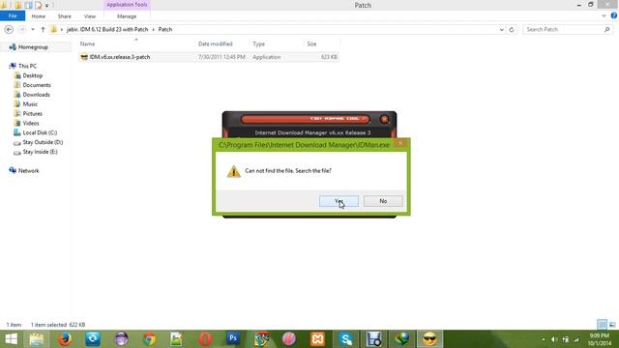The width and height of the screenshot is (619, 348).
Task: Open Local Disk (C:) in navigation pane
Action: [x=40, y=133]
